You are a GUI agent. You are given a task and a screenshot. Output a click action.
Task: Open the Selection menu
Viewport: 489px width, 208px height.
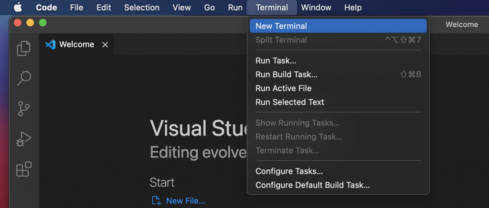[x=141, y=8]
